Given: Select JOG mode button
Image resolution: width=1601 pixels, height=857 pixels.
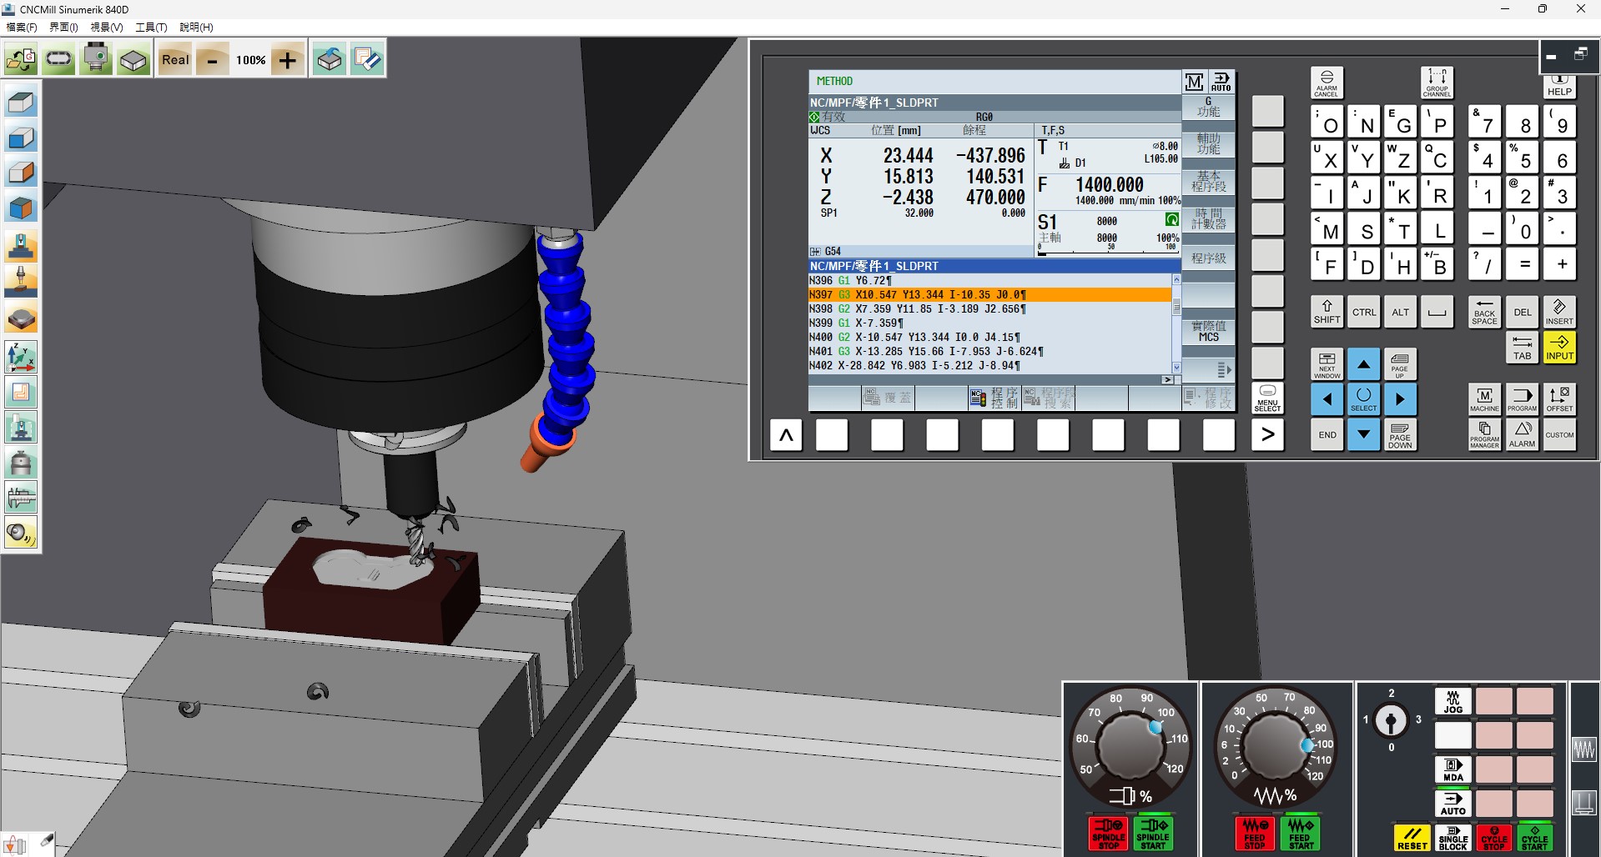Looking at the screenshot, I should [x=1452, y=702].
